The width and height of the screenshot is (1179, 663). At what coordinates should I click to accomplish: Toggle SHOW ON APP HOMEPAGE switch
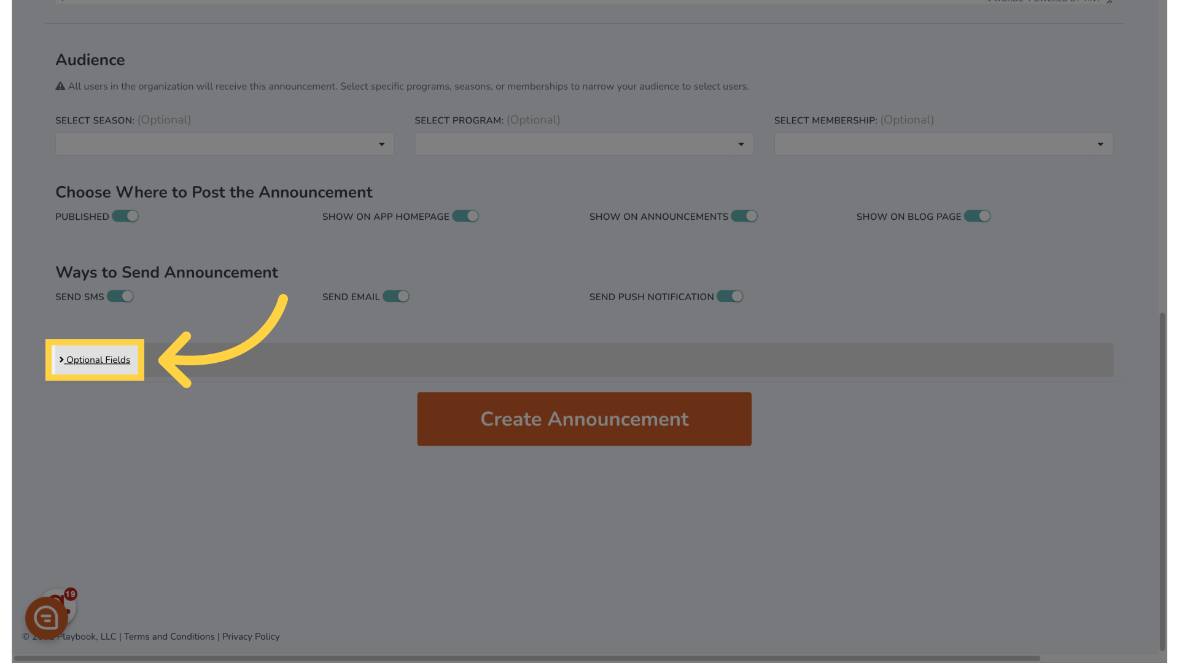[x=465, y=216]
